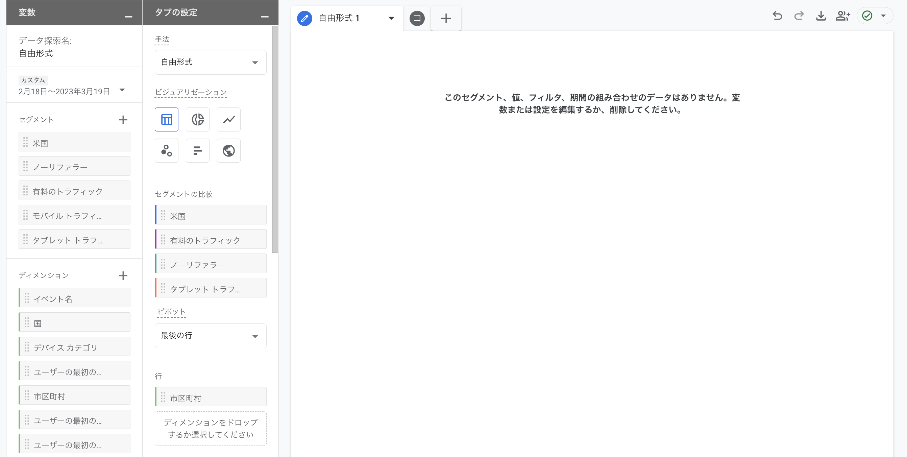907x457 pixels.
Task: Add a new dimension with plus
Action: click(123, 275)
